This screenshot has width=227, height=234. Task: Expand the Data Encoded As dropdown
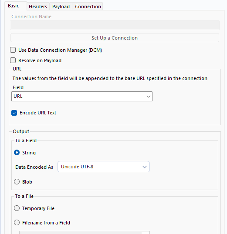[x=104, y=167]
